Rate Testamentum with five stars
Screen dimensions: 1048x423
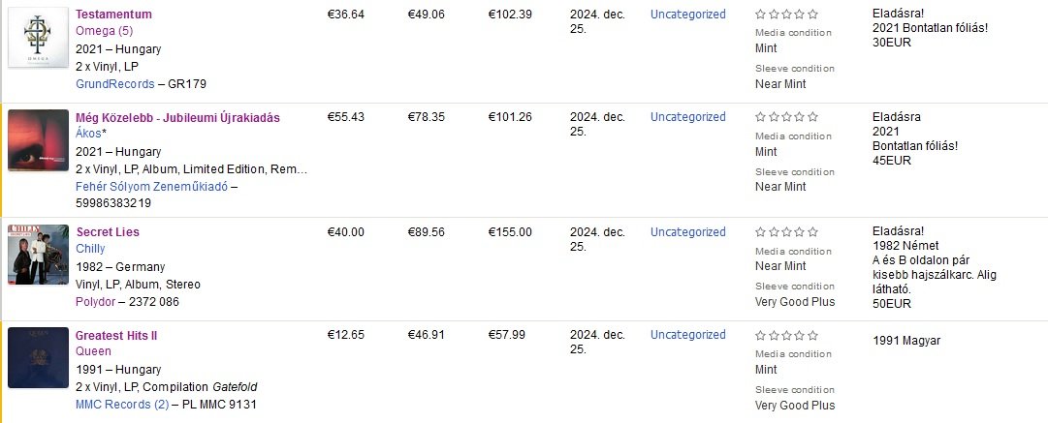pos(812,15)
